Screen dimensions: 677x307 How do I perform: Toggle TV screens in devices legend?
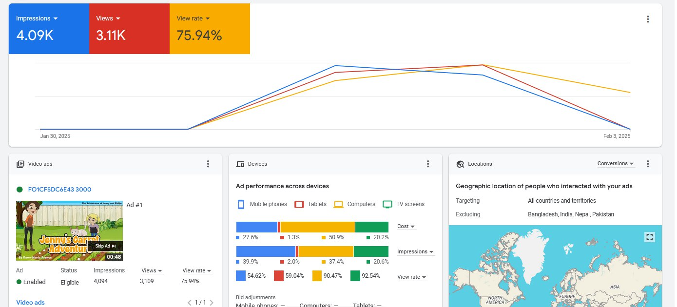[404, 204]
